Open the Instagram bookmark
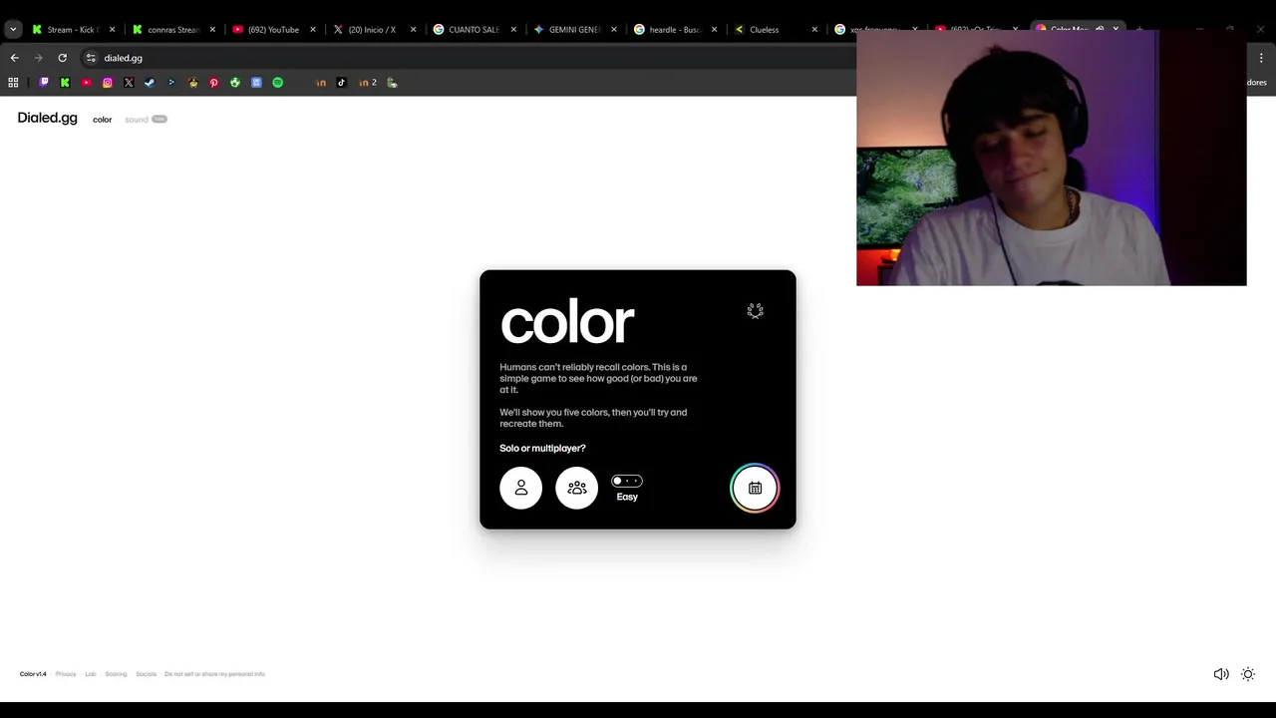 click(x=108, y=83)
